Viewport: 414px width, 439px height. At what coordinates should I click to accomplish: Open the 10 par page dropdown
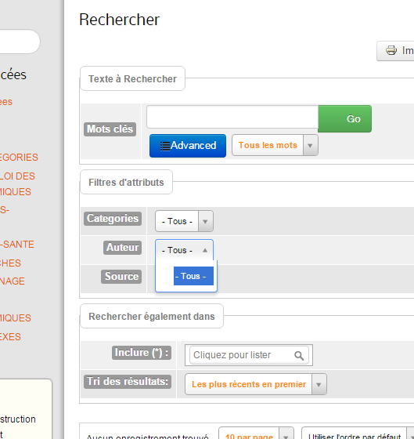[256, 433]
